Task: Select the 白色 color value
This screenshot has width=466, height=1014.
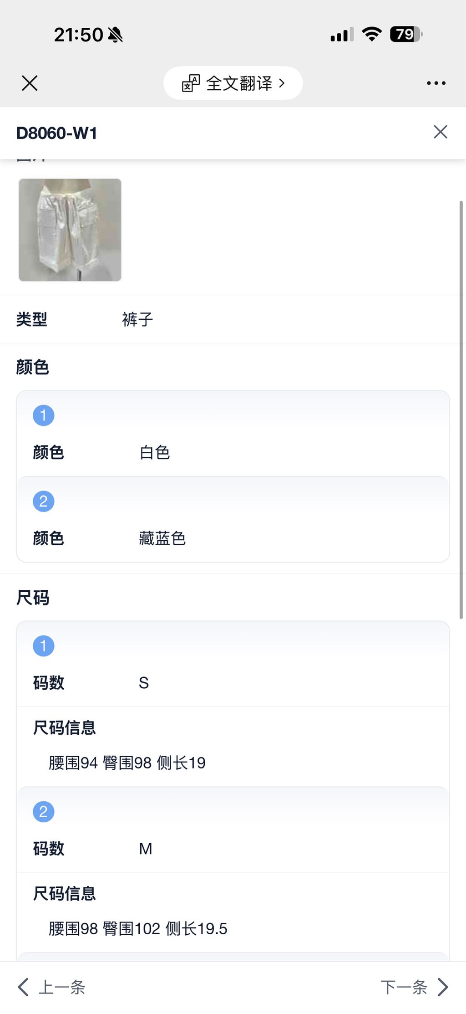Action: [x=155, y=453]
